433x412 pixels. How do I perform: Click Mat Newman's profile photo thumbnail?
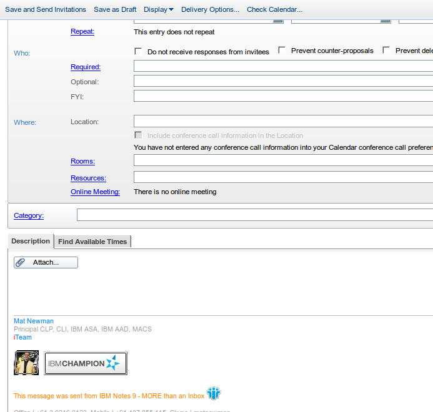coord(26,363)
